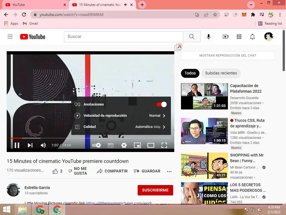This screenshot has height=215, width=286.
Task: Click MOSTRAR REPRODUCCIÓN DEL CHAT
Action: click(x=228, y=55)
